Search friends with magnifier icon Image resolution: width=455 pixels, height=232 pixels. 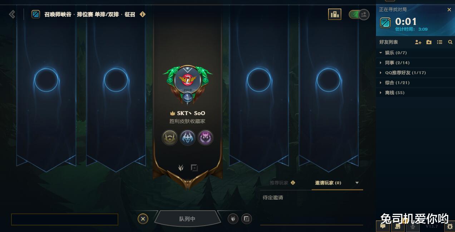(450, 42)
